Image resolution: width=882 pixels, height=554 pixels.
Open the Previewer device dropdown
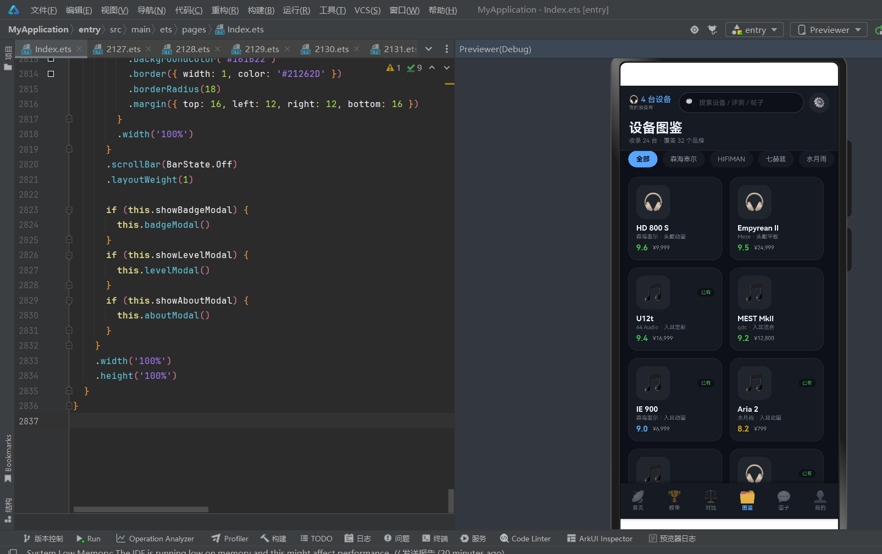pyautogui.click(x=829, y=30)
